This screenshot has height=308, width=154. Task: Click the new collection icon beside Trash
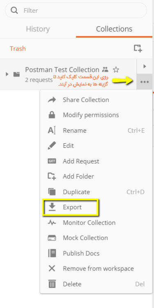pyautogui.click(x=138, y=48)
